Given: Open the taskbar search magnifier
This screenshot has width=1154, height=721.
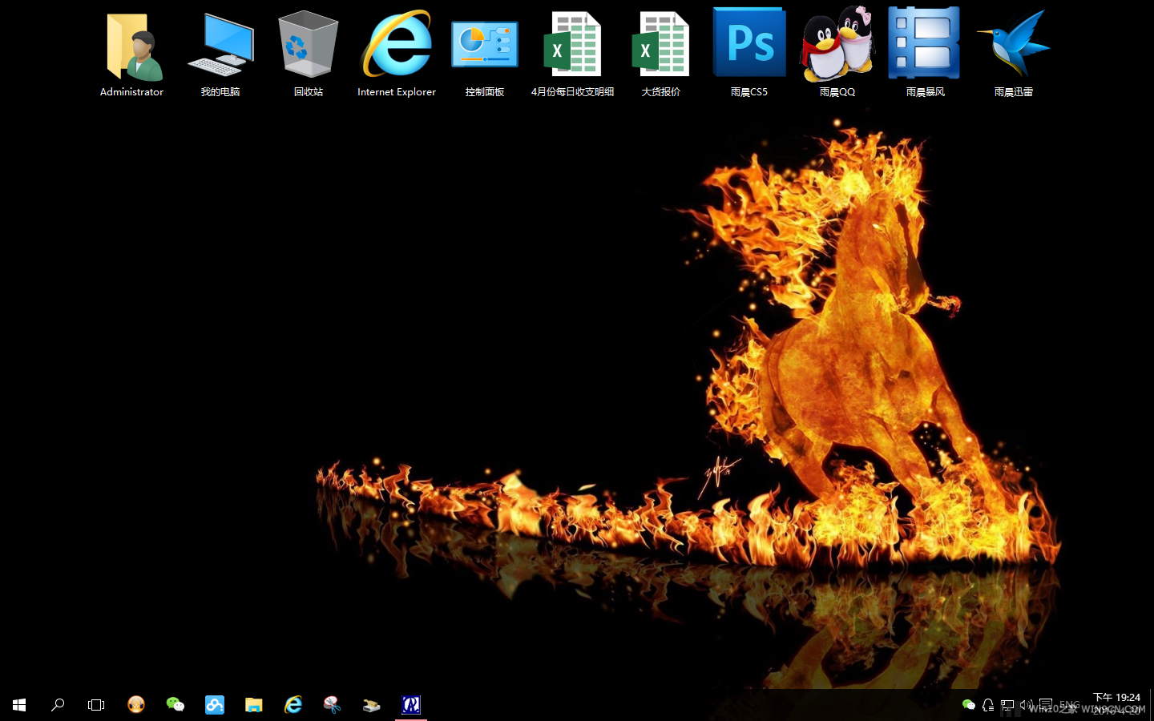Looking at the screenshot, I should point(58,705).
